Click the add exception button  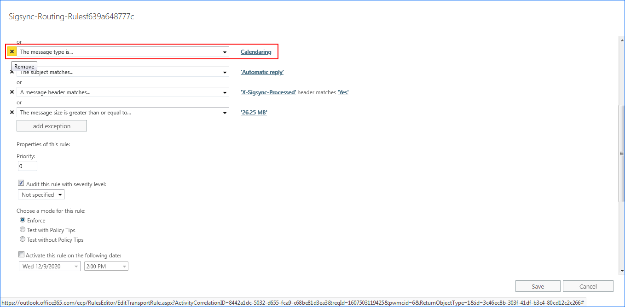click(52, 126)
